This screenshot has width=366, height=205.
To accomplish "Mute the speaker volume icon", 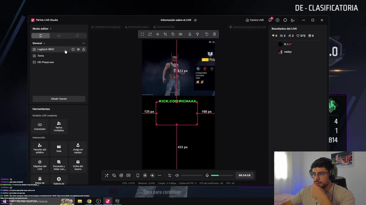I will point(177,175).
